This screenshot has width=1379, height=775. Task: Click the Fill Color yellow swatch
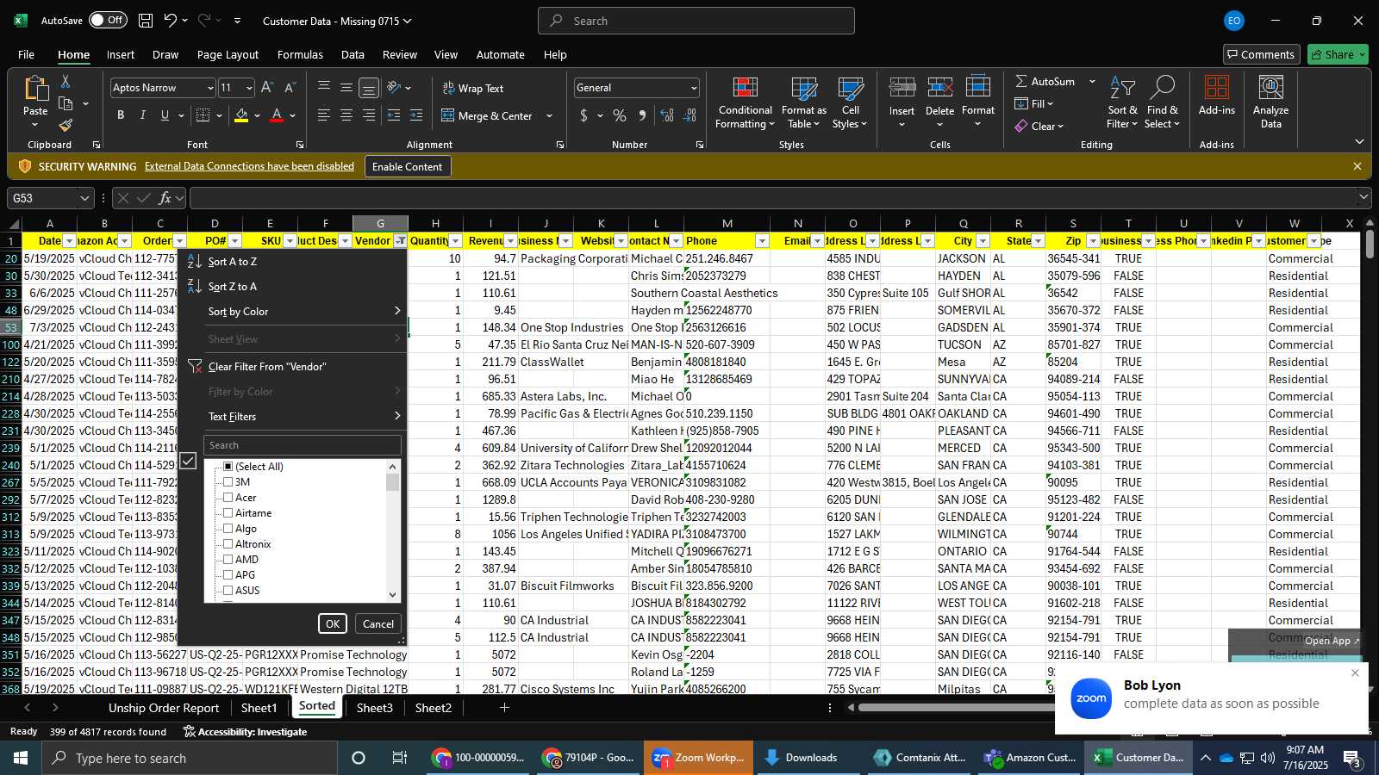pyautogui.click(x=241, y=115)
